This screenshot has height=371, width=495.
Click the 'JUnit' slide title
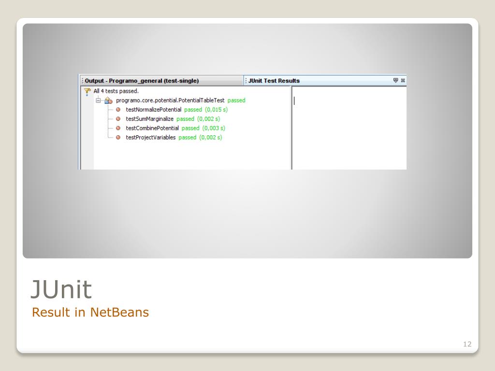click(61, 289)
